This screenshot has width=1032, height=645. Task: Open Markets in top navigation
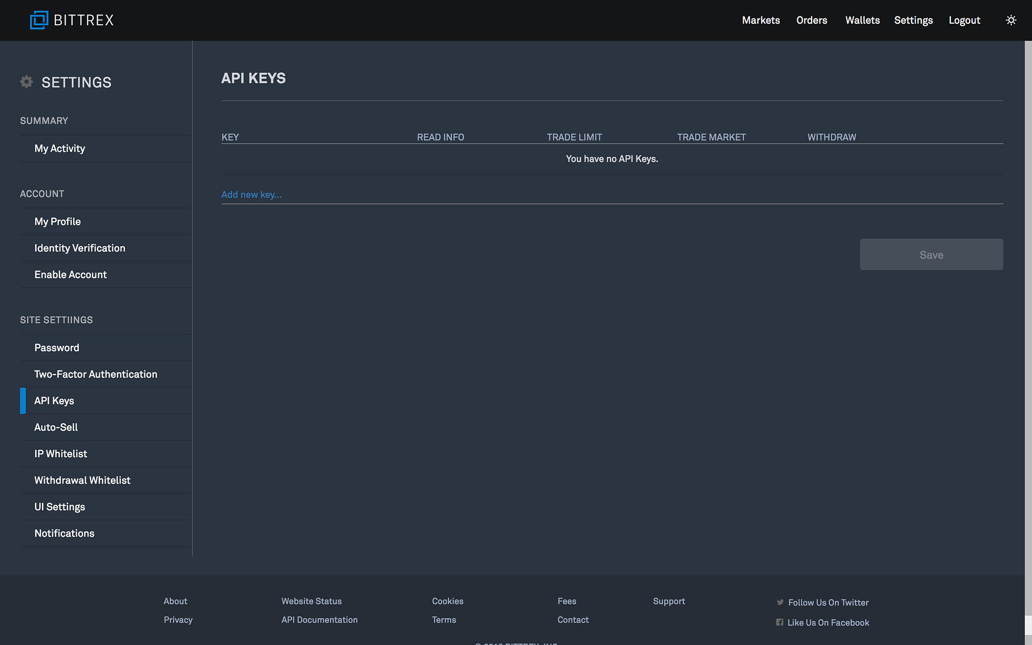coord(761,20)
